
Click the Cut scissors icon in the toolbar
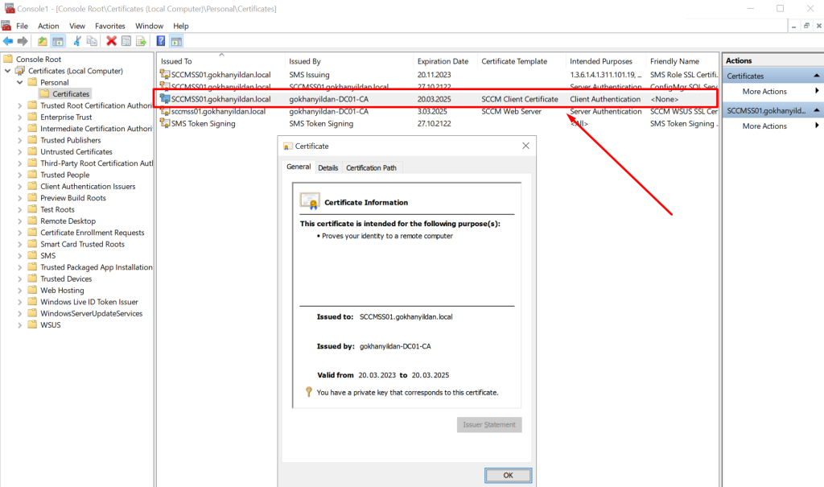click(77, 41)
